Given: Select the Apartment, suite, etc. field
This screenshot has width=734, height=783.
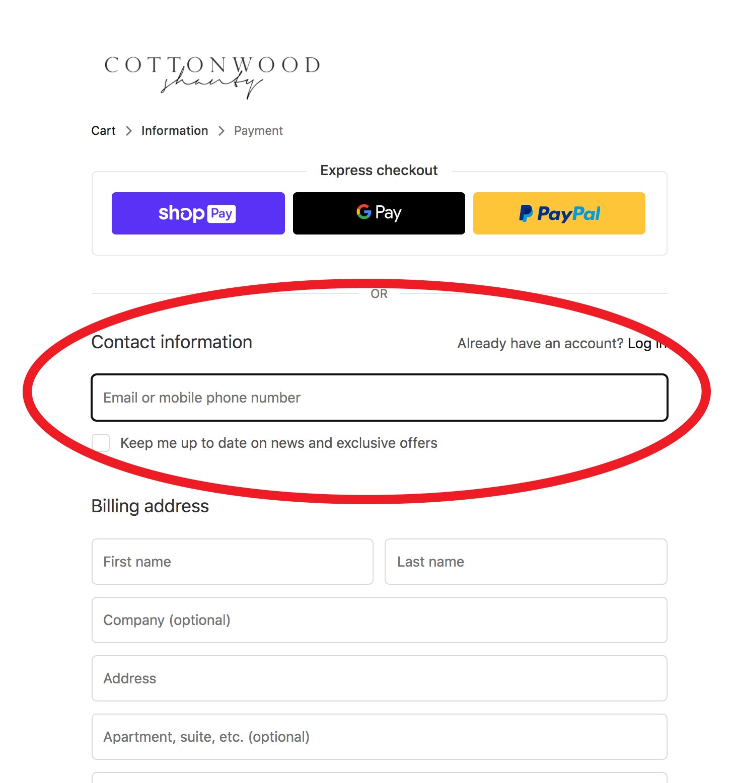Looking at the screenshot, I should [380, 737].
